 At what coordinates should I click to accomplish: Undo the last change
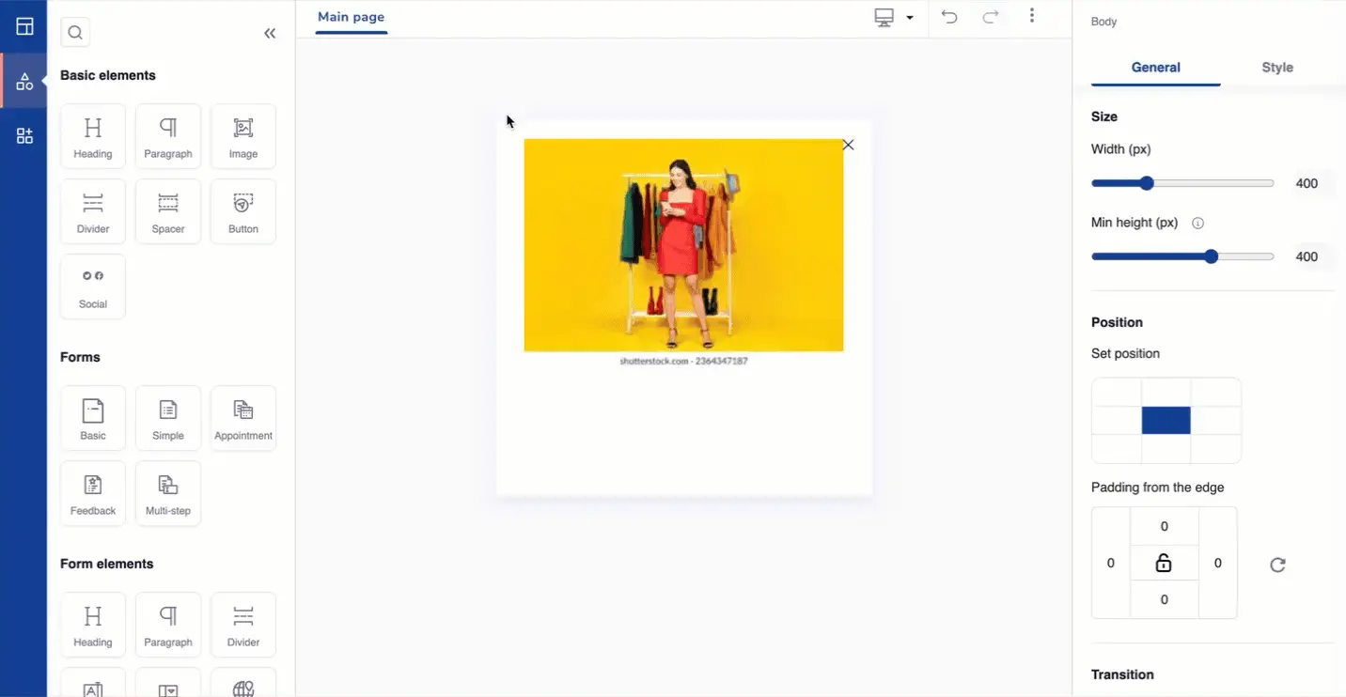[x=949, y=17]
